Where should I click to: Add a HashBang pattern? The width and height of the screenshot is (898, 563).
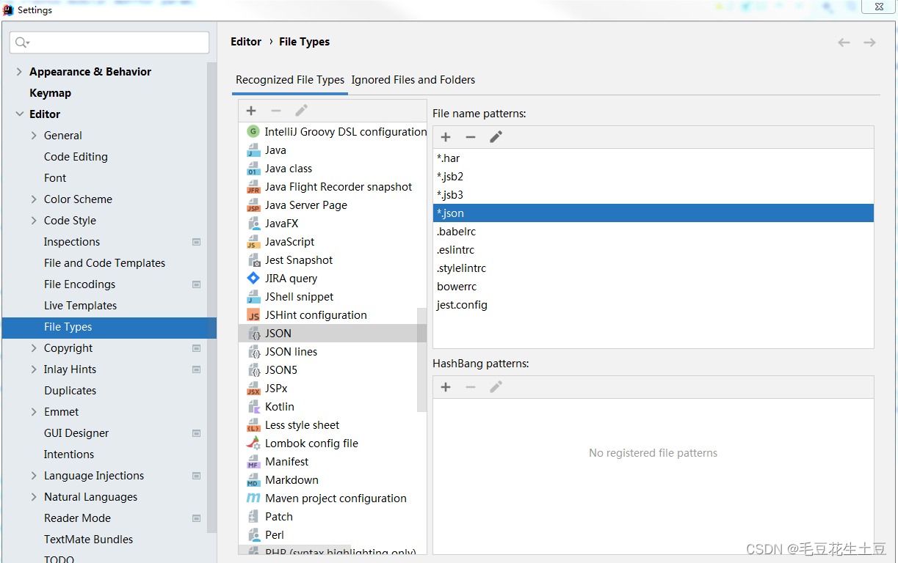click(x=445, y=386)
